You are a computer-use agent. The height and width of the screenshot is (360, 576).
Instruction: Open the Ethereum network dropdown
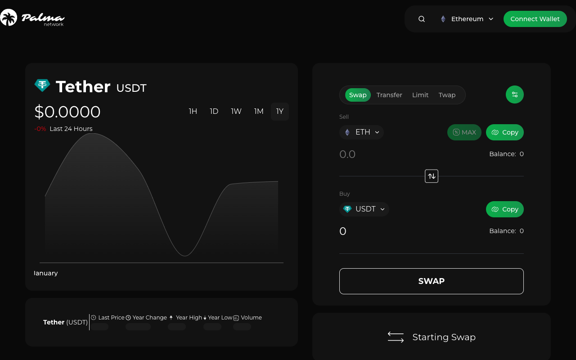(467, 19)
